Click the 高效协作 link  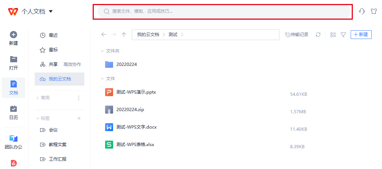click(72, 64)
